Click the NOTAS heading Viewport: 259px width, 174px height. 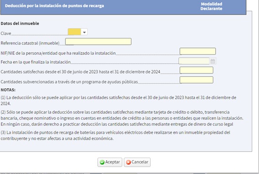coord(8,90)
